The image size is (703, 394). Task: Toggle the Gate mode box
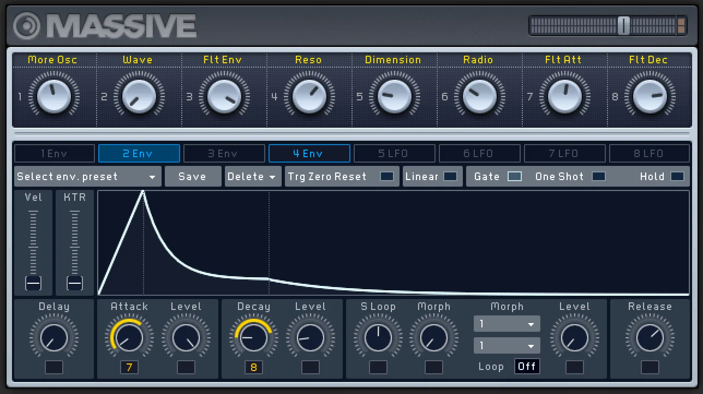(515, 176)
